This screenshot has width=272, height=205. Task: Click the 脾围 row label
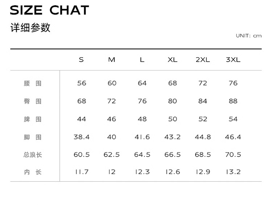coord(33,119)
